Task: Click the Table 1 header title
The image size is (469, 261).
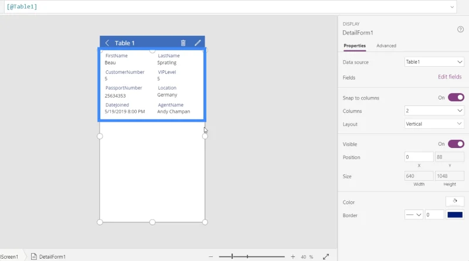Action: click(125, 43)
